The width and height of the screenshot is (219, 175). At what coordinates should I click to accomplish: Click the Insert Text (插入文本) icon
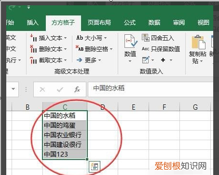pos(33,38)
